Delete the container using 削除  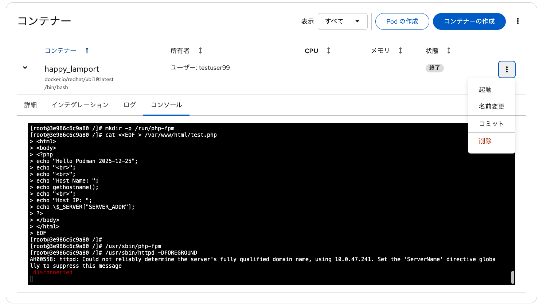485,141
